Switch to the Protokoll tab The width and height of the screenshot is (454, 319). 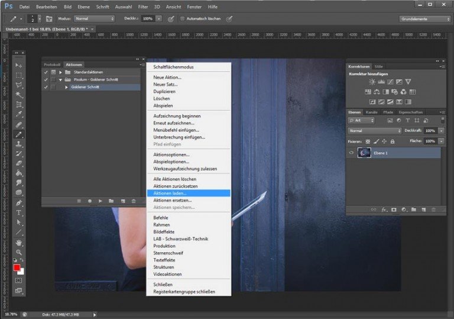[x=53, y=65]
